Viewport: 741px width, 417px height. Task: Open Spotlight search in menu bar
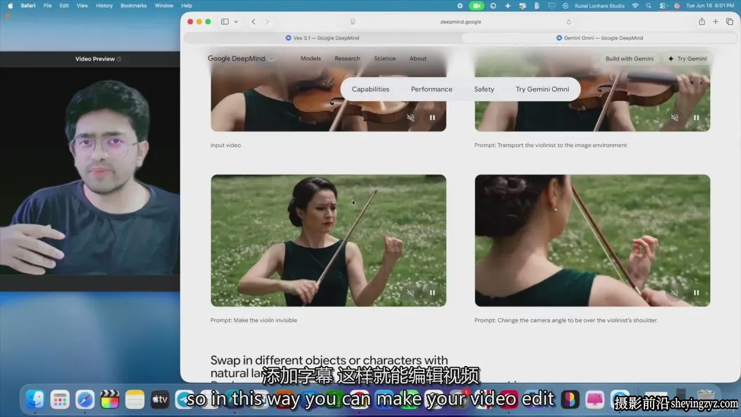648,6
